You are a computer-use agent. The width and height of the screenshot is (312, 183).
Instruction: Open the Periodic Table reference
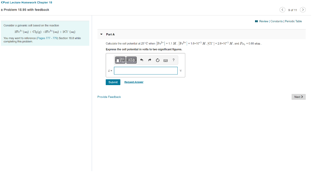(293, 21)
